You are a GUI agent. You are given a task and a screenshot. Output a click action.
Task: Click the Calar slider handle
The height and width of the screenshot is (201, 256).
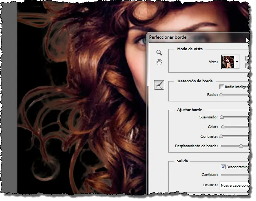click(x=223, y=127)
